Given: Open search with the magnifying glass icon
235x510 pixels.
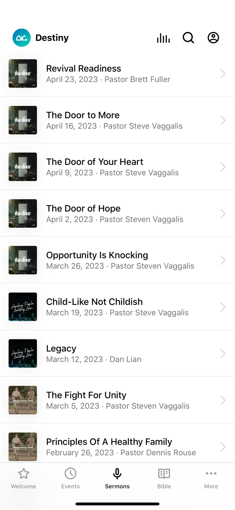Looking at the screenshot, I should point(188,38).
